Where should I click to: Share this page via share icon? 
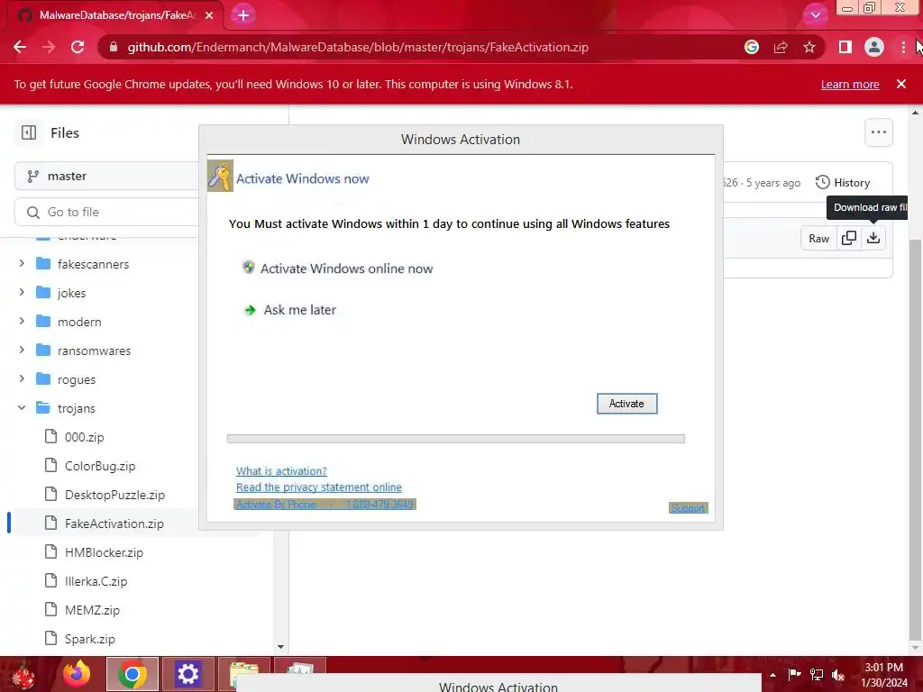(x=781, y=47)
